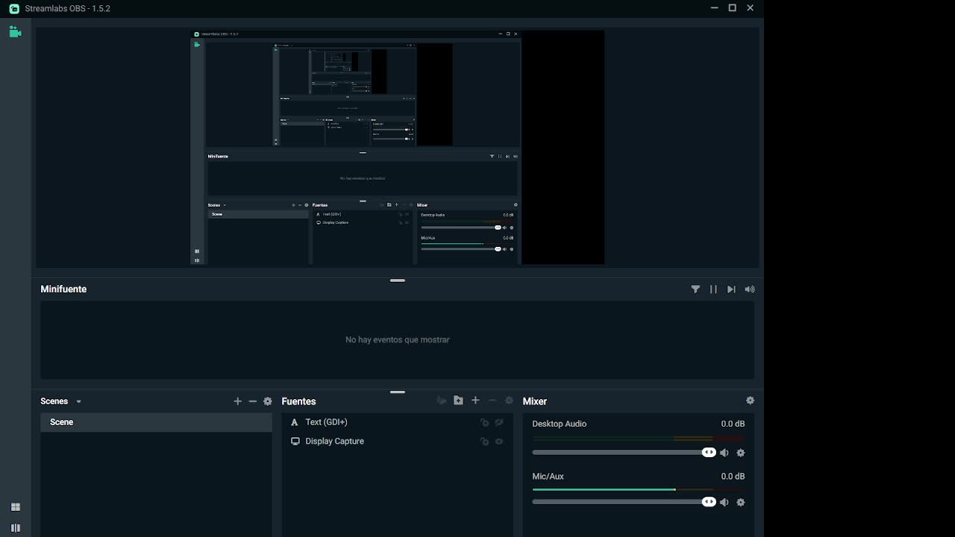
Task: Add a new source in Fuentes
Action: [475, 401]
